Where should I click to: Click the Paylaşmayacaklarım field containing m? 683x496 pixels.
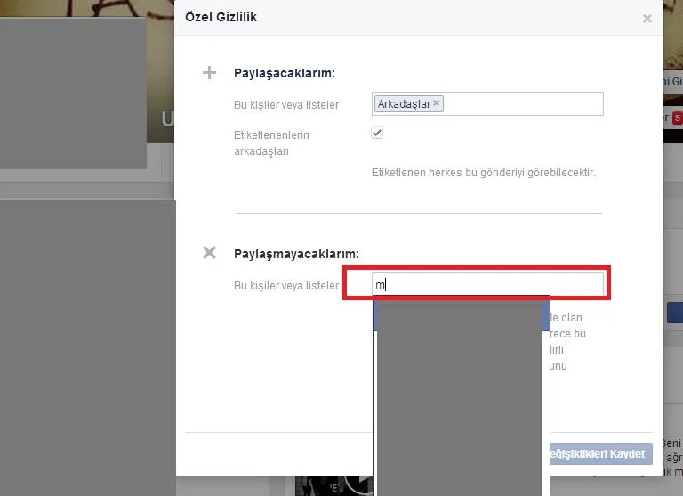489,285
